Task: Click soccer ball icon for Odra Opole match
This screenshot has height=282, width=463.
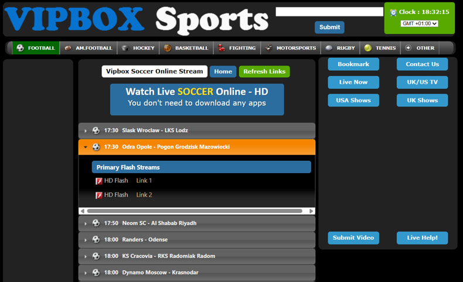Action: tap(96, 147)
